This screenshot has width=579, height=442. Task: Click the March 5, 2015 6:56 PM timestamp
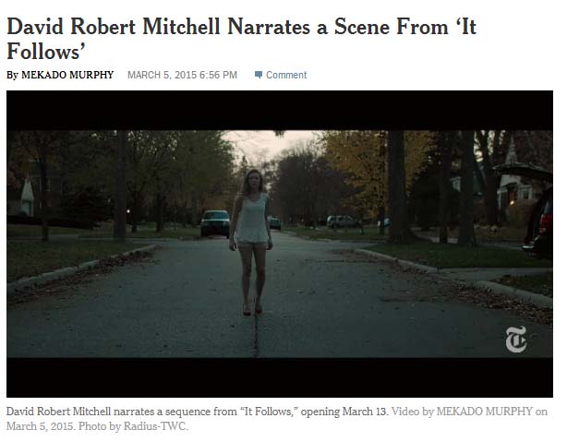[182, 75]
